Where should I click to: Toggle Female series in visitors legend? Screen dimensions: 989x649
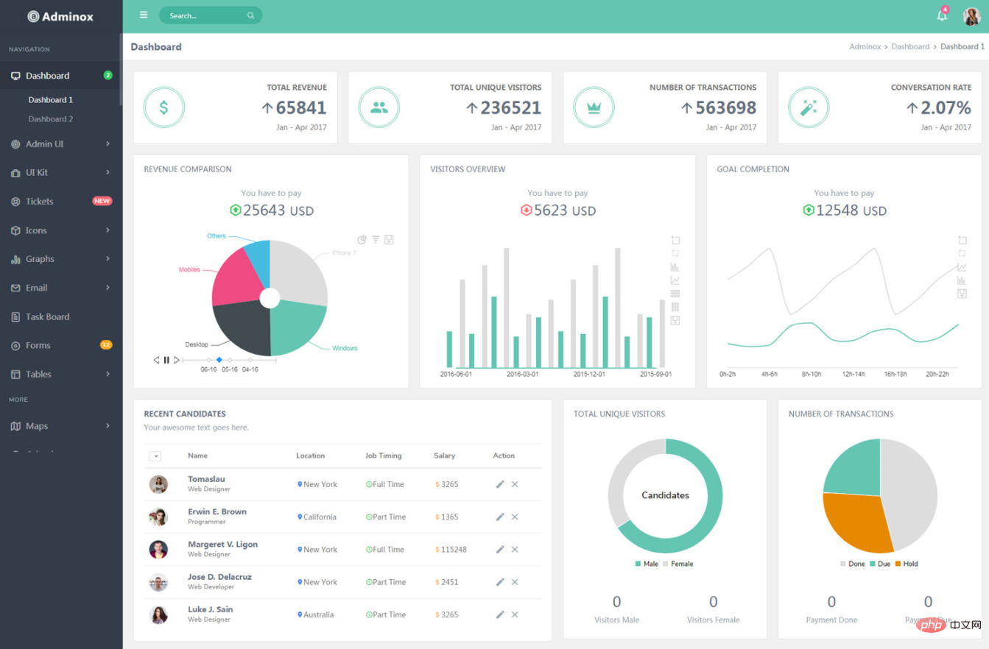[677, 564]
